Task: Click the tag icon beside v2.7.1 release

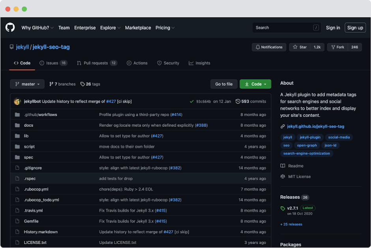Action: point(283,209)
